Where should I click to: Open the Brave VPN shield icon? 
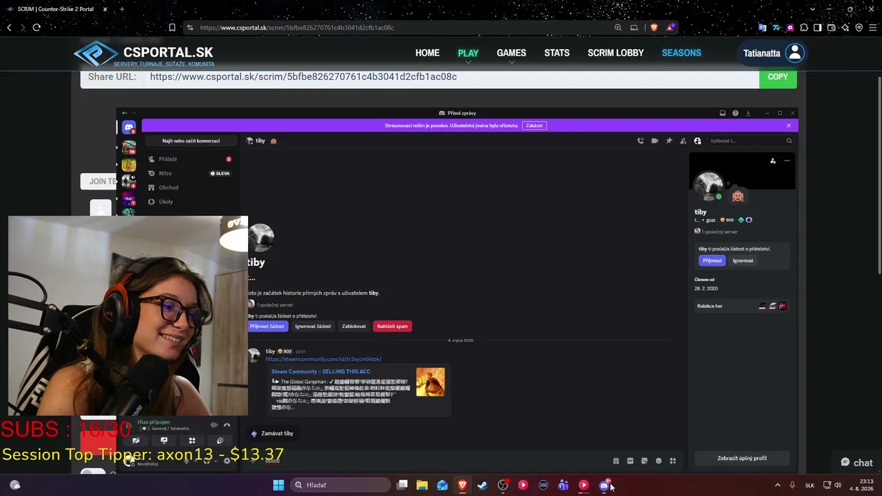pos(859,28)
